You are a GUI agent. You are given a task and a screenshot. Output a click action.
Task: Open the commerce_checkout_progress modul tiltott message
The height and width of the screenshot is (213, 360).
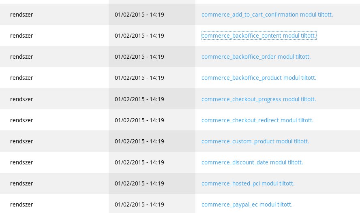point(259,99)
